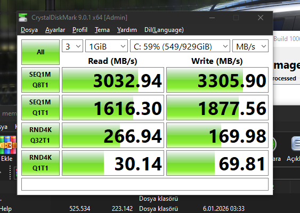
Task: Click the RND4K Q32T1 write value 169.98
Action: coord(217,135)
